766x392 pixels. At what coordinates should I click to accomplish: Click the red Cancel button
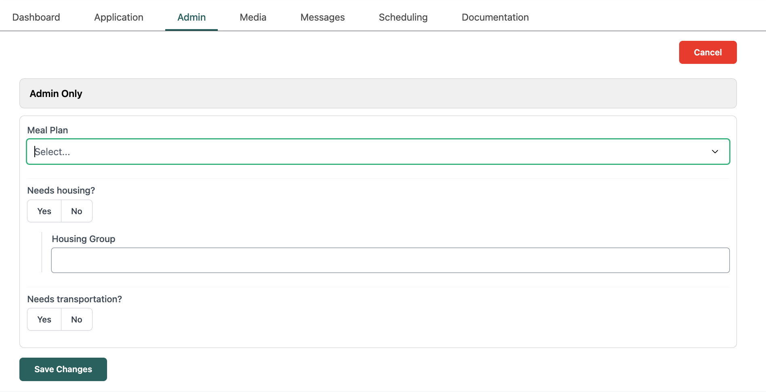[708, 52]
